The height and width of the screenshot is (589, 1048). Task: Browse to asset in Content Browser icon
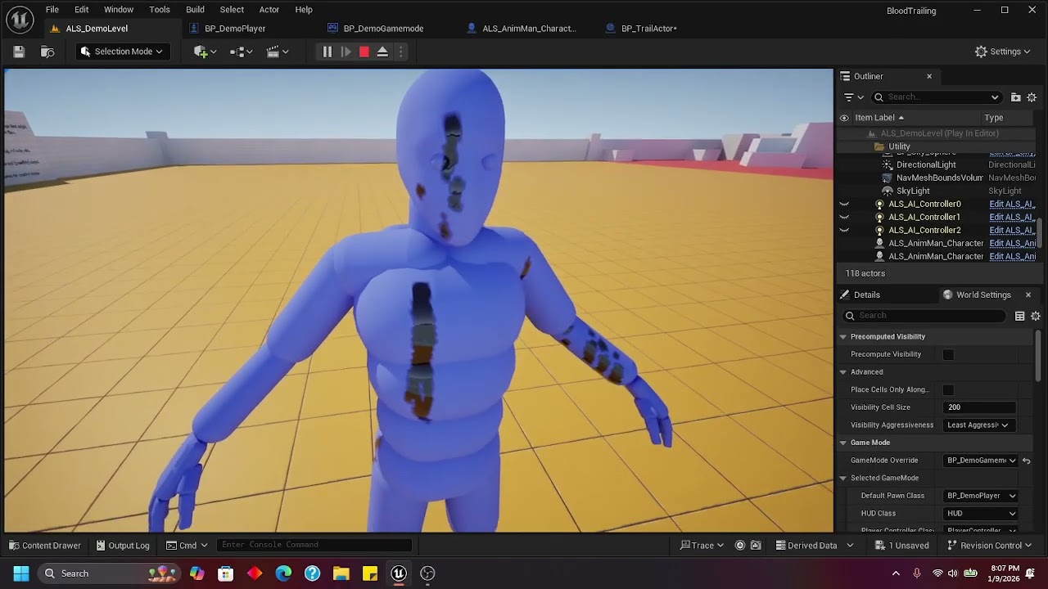pos(47,52)
